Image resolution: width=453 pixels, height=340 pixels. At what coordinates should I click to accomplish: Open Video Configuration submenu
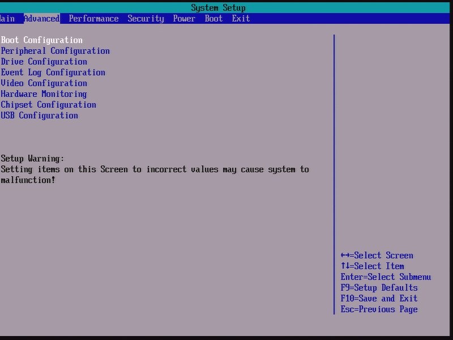[44, 83]
